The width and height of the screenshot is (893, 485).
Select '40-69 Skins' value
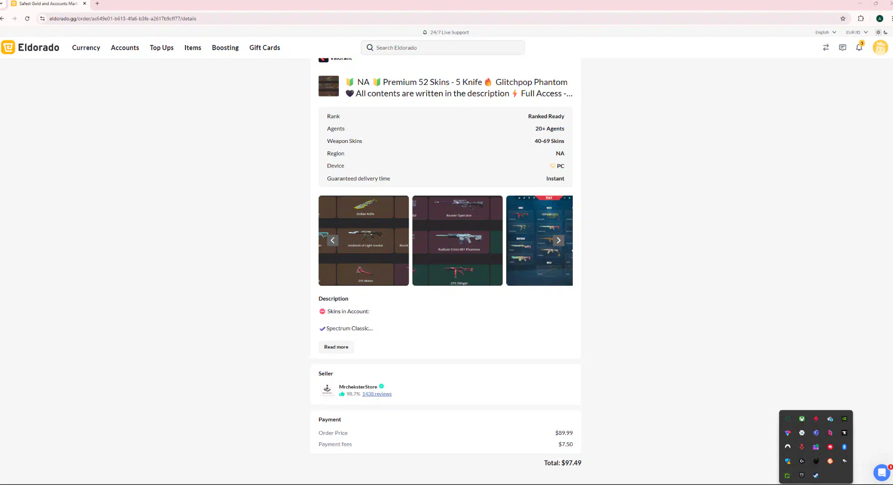(x=549, y=141)
